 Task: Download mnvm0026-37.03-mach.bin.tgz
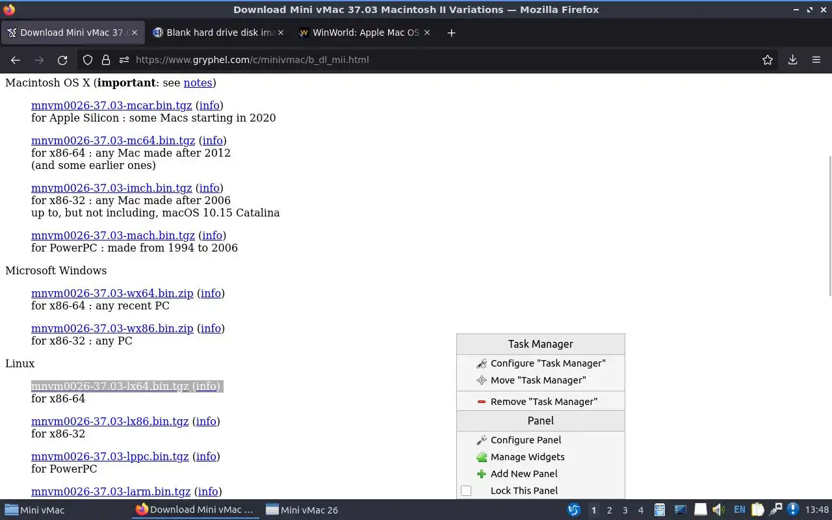(x=113, y=235)
